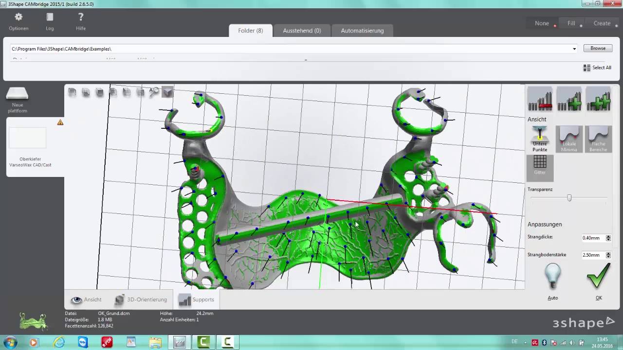Image resolution: width=623 pixels, height=350 pixels.
Task: Select the fourth view cube icon
Action: pyautogui.click(x=113, y=91)
